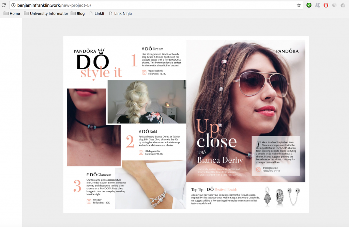Select the safety chain charm image

pos(293,197)
